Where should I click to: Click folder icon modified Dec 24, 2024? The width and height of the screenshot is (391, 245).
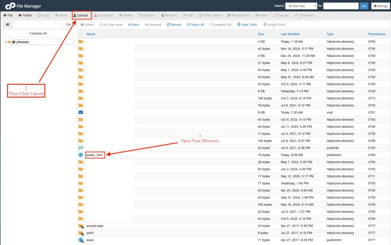click(x=81, y=56)
